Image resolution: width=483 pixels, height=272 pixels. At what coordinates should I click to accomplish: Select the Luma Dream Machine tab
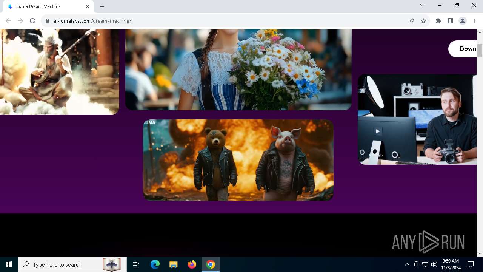click(48, 6)
